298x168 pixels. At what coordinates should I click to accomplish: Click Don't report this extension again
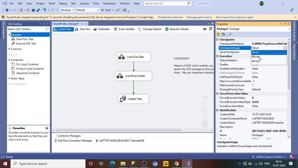click(235, 17)
